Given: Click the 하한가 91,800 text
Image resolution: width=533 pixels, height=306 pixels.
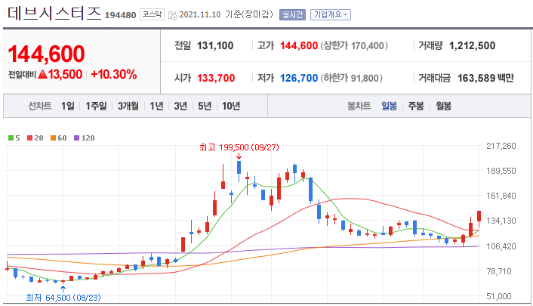Looking at the screenshot, I should (x=352, y=78).
